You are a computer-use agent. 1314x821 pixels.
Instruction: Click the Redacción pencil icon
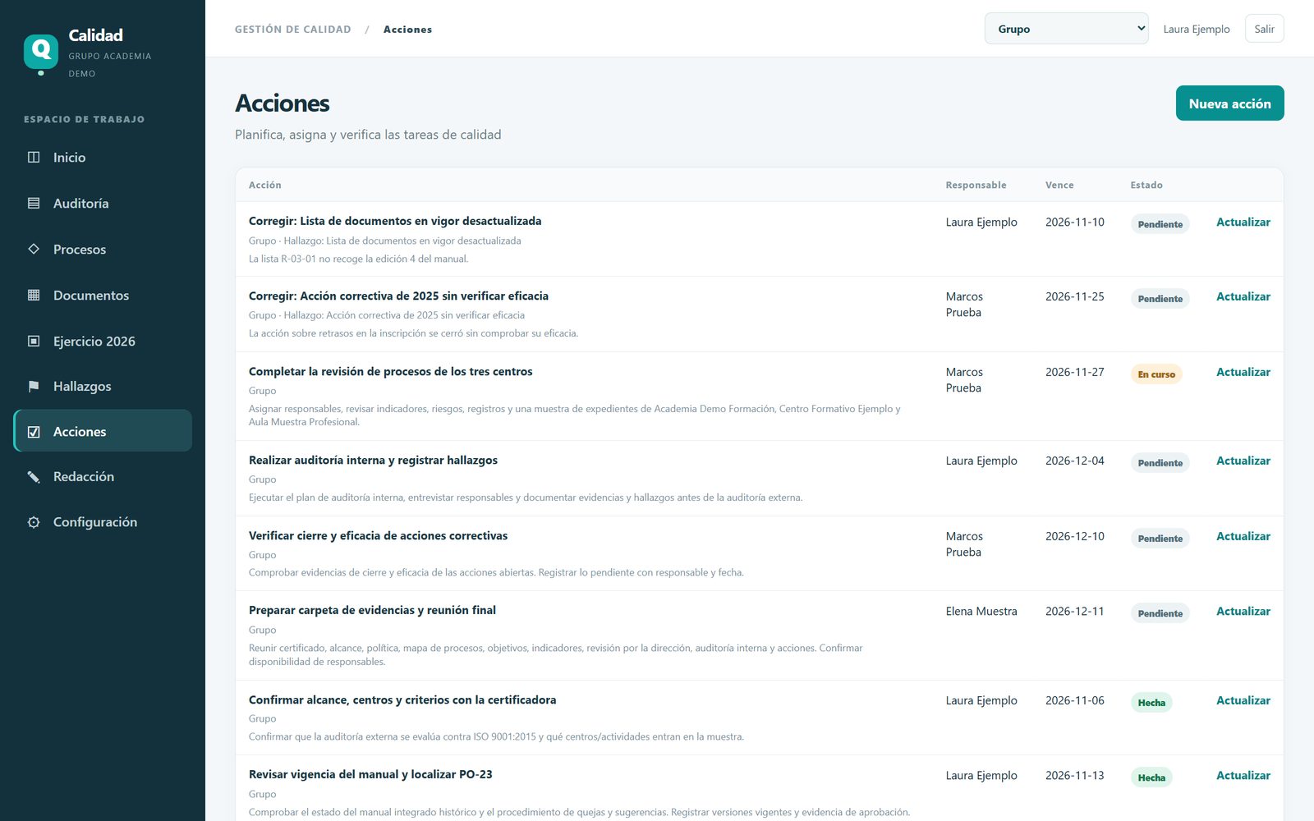click(34, 476)
